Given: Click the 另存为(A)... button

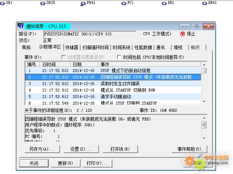Looking at the screenshot, I should tap(42, 149).
